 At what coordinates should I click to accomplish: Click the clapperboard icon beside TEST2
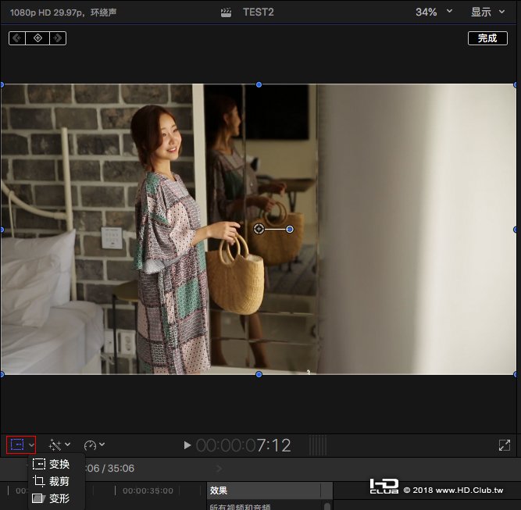coord(226,12)
